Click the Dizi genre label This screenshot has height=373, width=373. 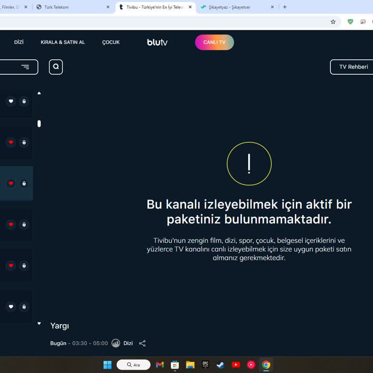128,343
